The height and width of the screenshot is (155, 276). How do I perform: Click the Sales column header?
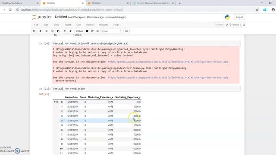point(83,97)
